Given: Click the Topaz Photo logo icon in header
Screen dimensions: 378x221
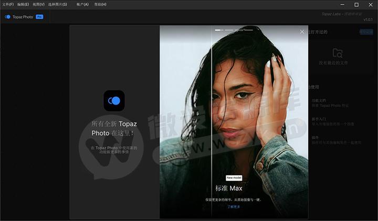Looking at the screenshot, I should click(x=7, y=17).
